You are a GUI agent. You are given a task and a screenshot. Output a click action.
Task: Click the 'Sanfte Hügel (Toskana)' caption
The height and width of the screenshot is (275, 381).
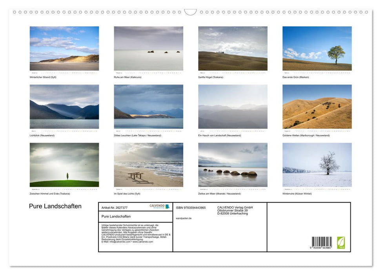coord(211,77)
